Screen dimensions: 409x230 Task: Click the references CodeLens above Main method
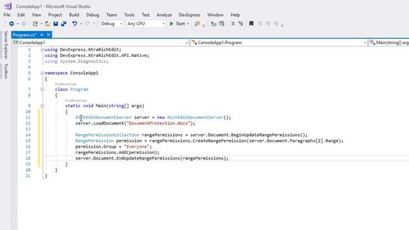tap(76, 100)
